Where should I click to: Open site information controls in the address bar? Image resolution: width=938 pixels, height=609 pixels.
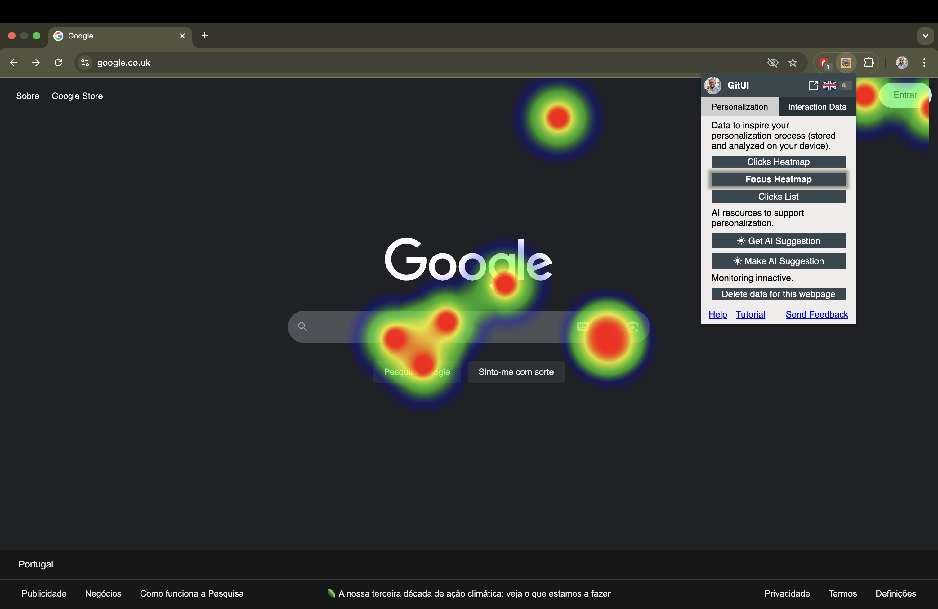[x=85, y=62]
